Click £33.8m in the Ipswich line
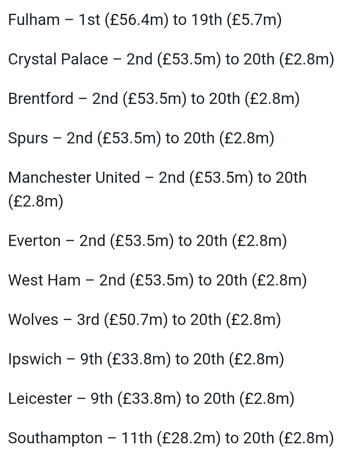 pyautogui.click(x=139, y=359)
